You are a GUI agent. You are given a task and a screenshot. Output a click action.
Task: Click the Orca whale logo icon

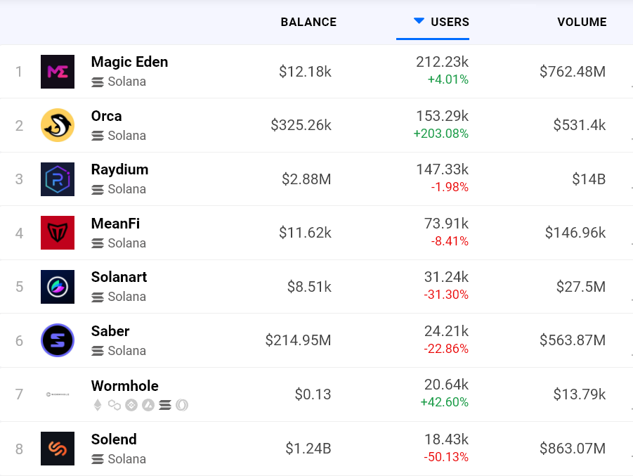[x=58, y=125]
